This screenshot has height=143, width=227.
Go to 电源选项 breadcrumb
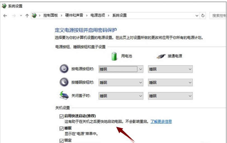tap(98, 15)
